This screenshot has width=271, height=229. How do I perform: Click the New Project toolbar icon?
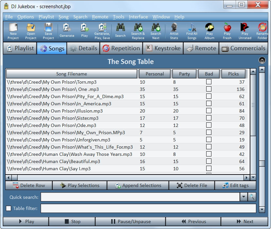pos(13,31)
